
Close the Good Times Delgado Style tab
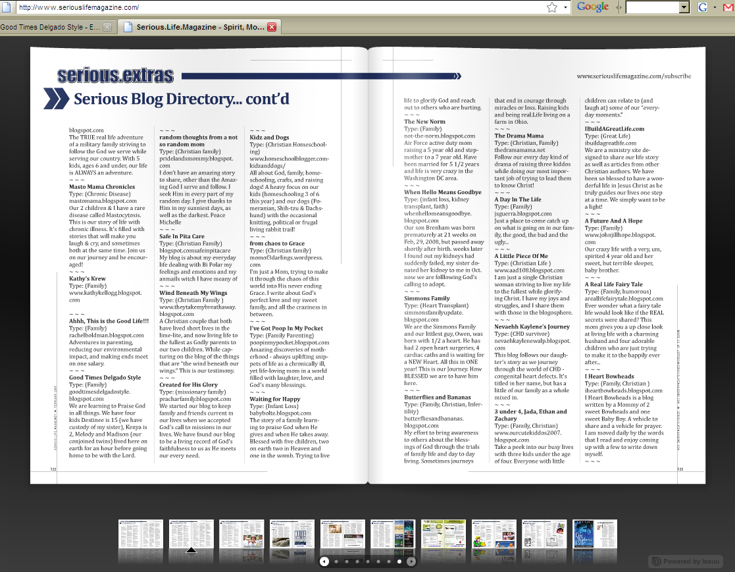pyautogui.click(x=107, y=27)
